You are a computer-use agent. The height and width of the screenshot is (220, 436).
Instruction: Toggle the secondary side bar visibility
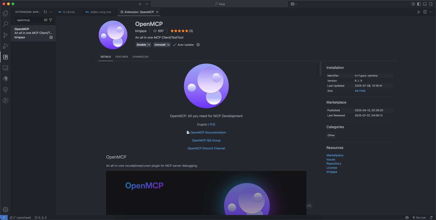coord(431,4)
